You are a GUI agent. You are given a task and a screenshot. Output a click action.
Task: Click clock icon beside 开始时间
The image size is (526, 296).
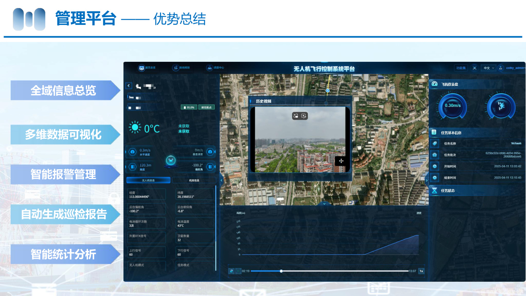(x=434, y=166)
